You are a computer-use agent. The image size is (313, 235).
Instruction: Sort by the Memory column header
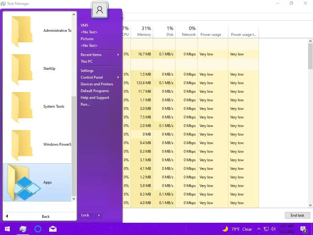pyautogui.click(x=142, y=32)
